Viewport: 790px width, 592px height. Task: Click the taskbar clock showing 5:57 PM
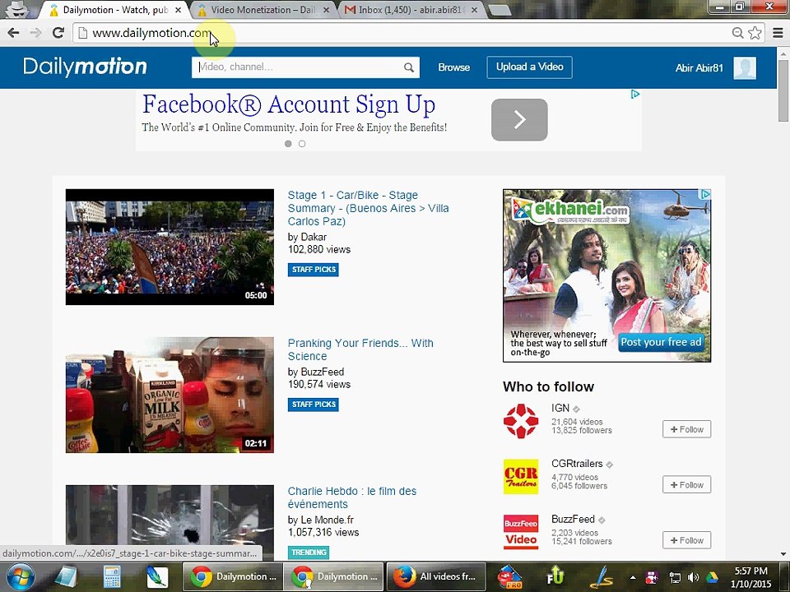click(750, 577)
